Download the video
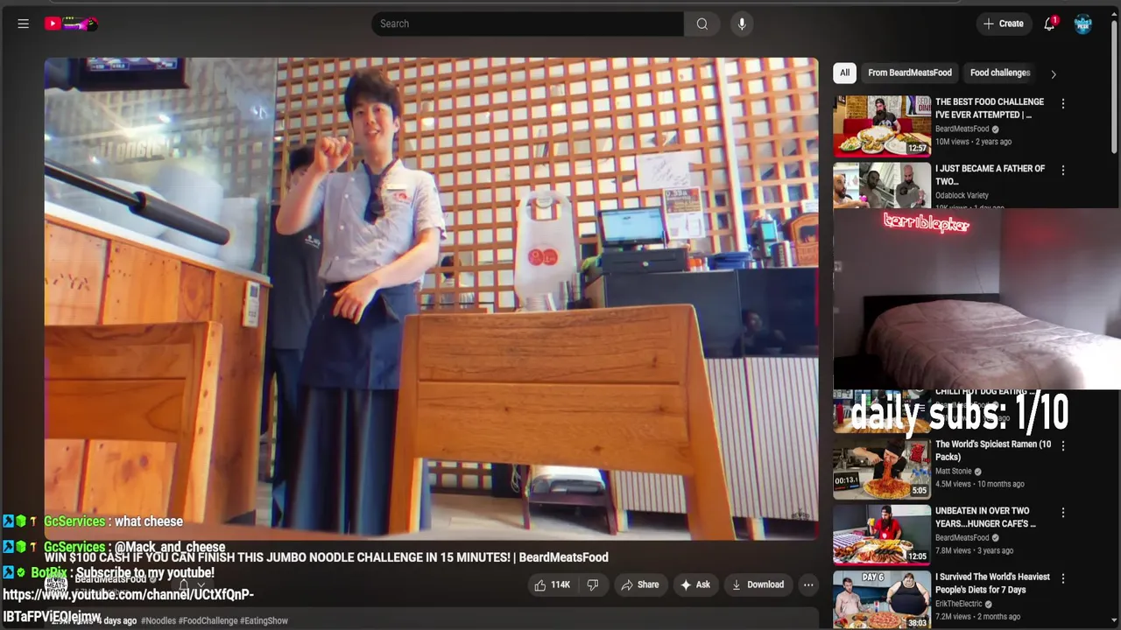Viewport: 1121px width, 630px height. click(x=758, y=584)
